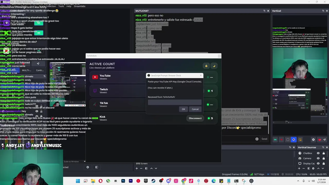Screen dimensions: 329x185
Task: Open the Help menu
Action: pos(69,6)
